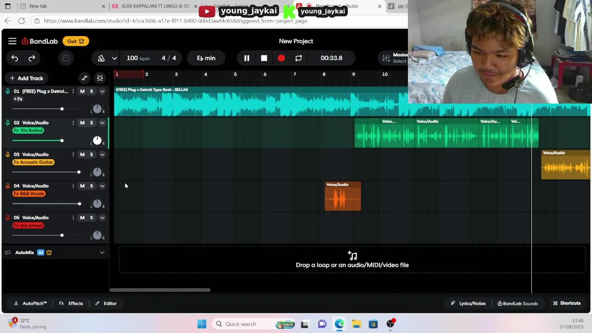
Task: Expand the AutoMix panel chevron
Action: click(102, 253)
